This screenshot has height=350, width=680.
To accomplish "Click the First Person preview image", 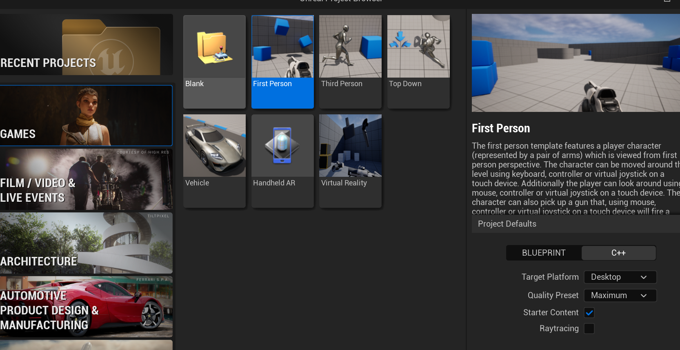I will pos(576,63).
